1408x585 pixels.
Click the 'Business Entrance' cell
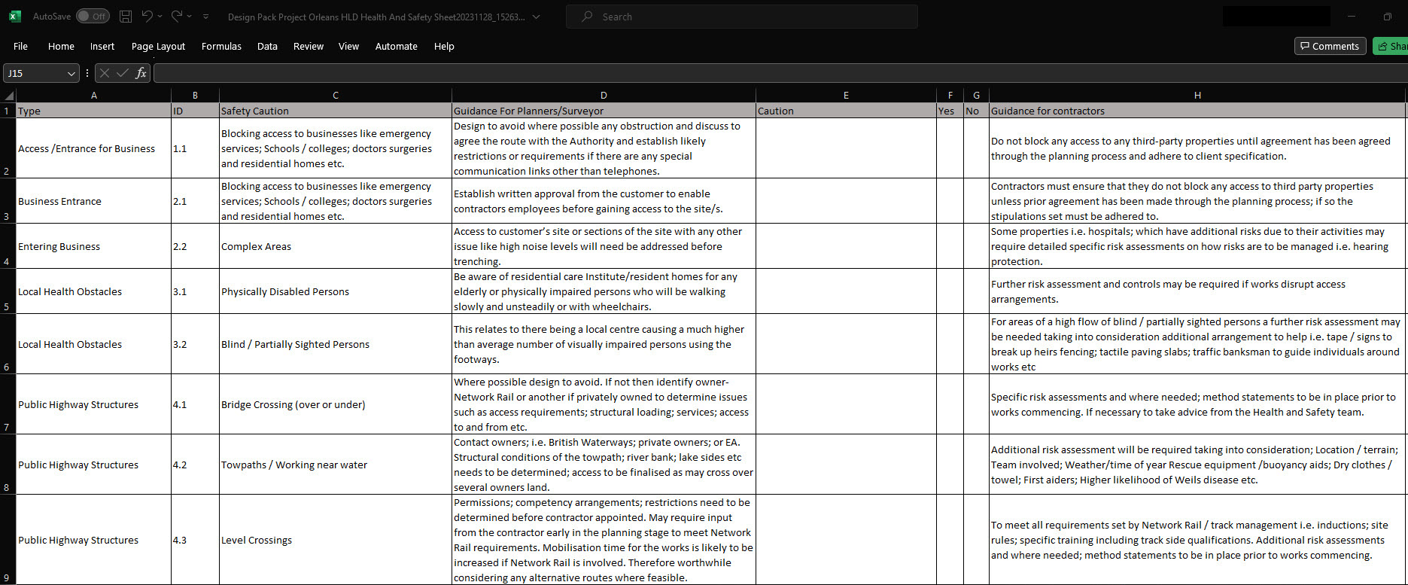click(93, 201)
